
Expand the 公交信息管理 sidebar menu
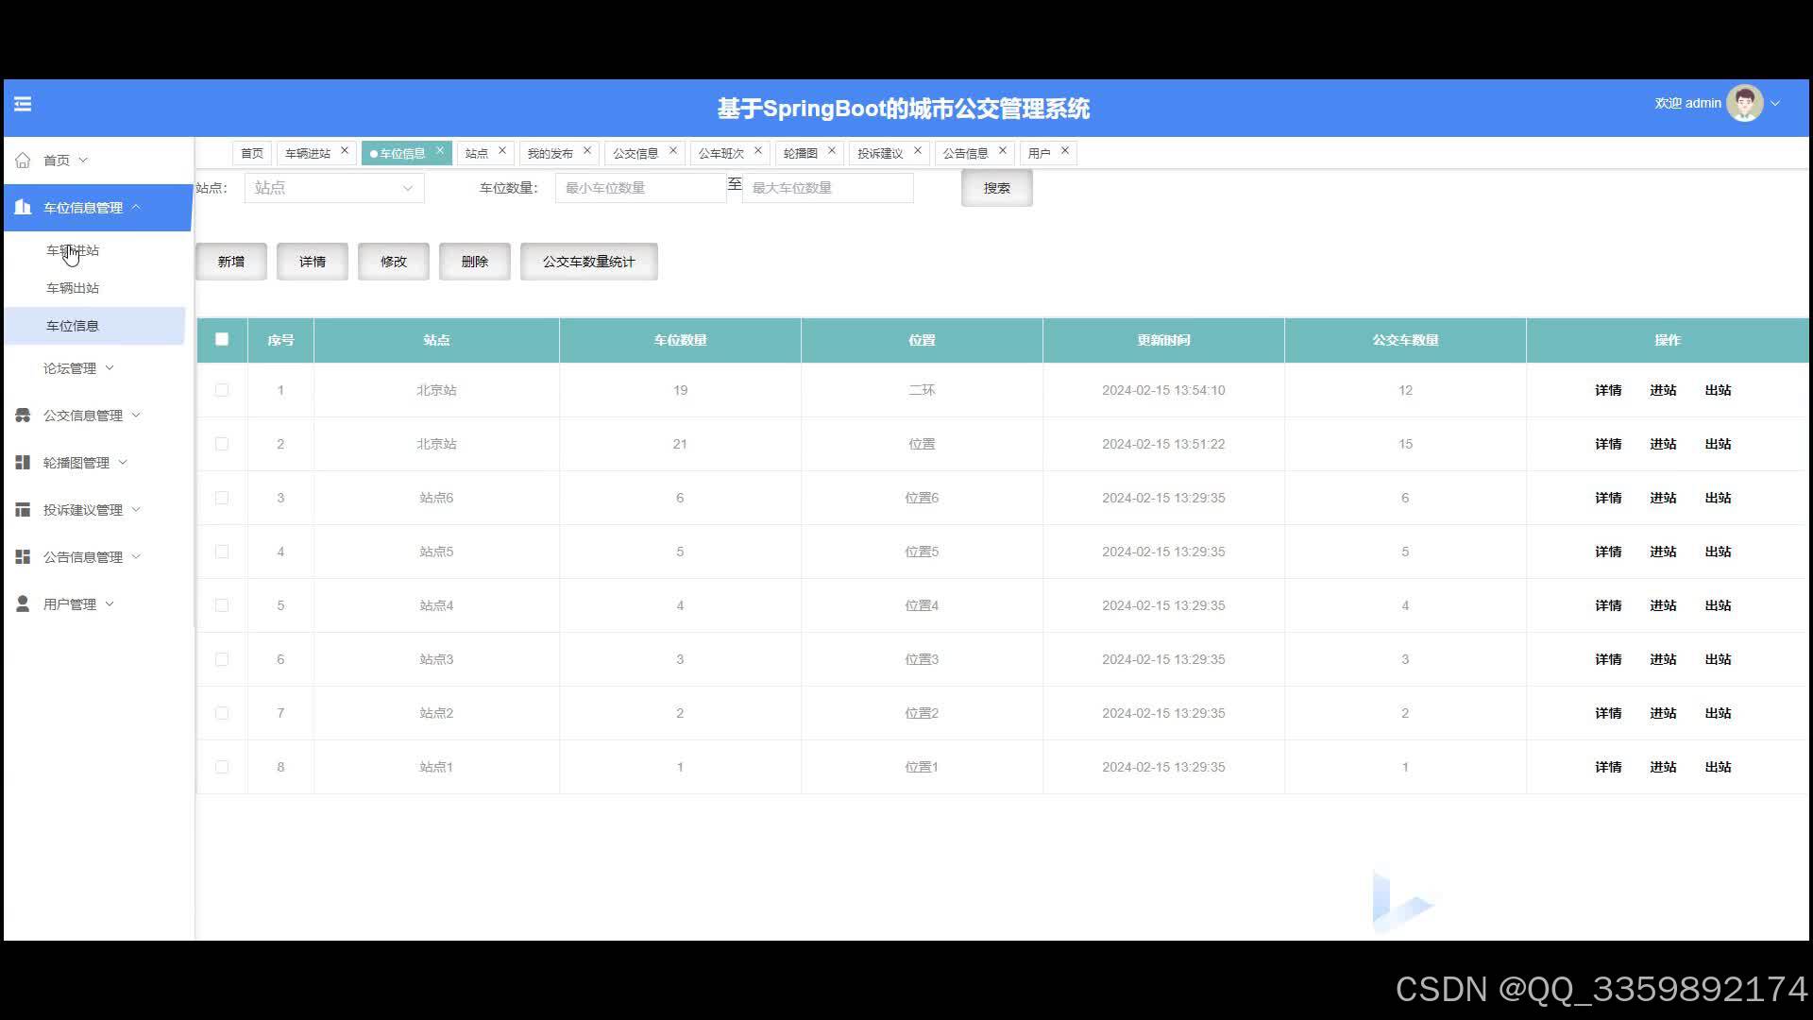(x=136, y=416)
